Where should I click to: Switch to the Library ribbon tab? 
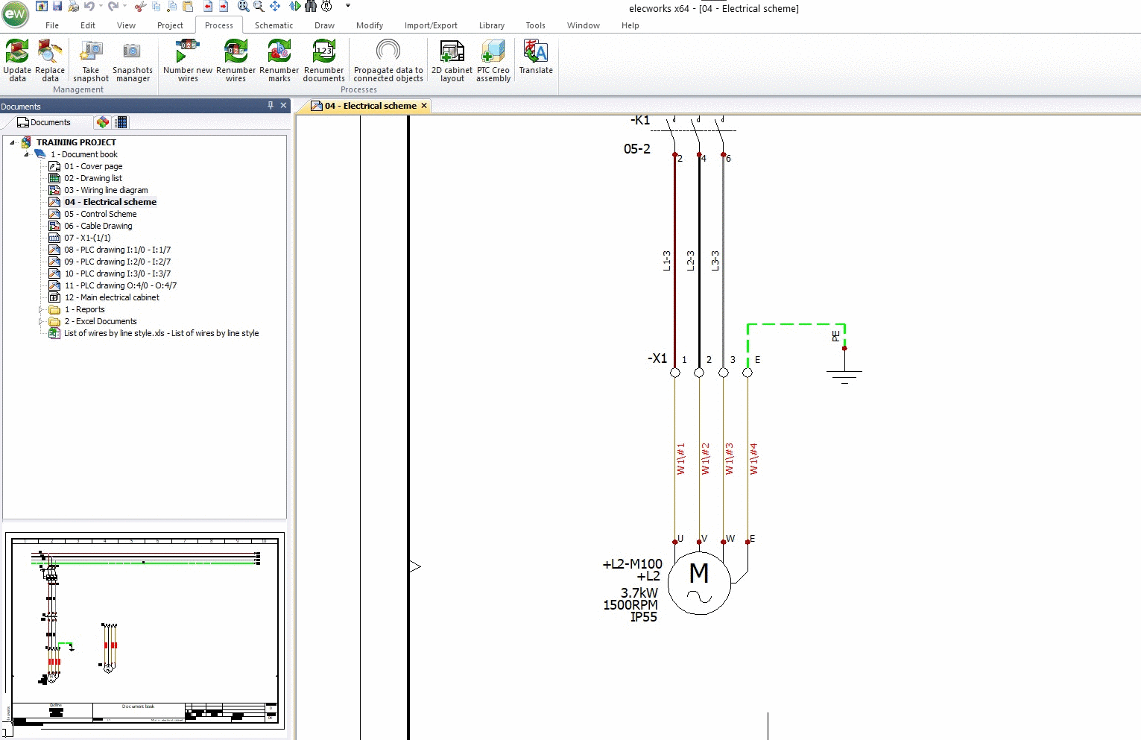click(x=492, y=25)
